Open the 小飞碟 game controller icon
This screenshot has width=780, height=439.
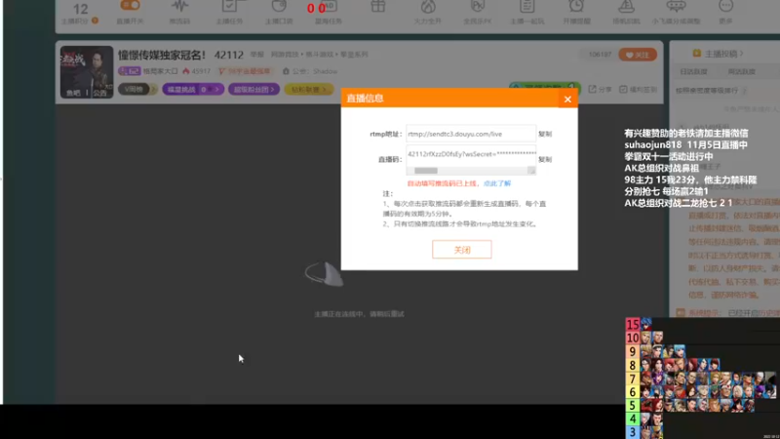(x=676, y=7)
